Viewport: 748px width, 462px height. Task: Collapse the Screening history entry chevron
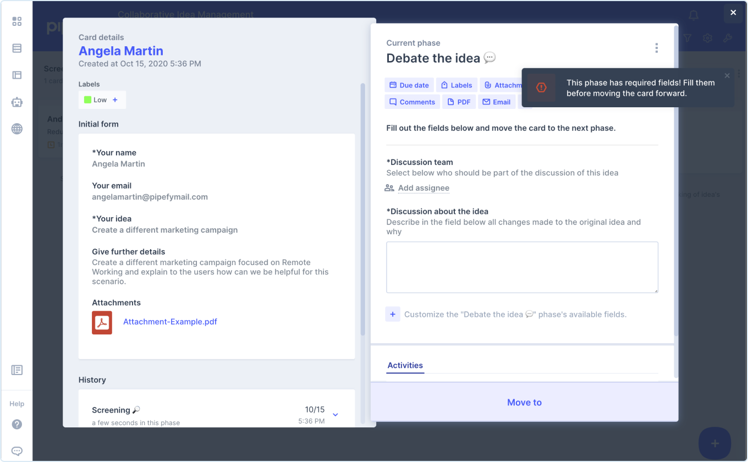[335, 414]
